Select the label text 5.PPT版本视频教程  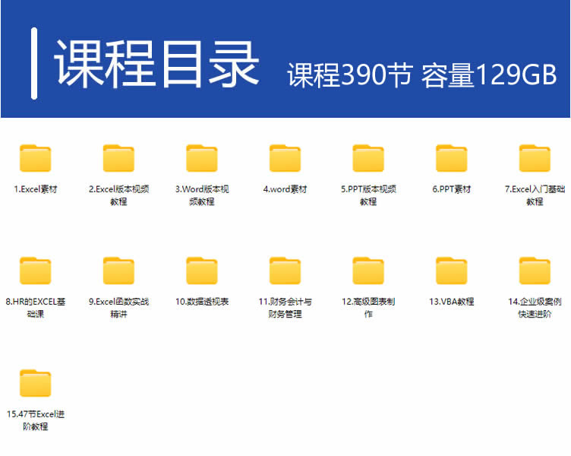click(x=368, y=195)
